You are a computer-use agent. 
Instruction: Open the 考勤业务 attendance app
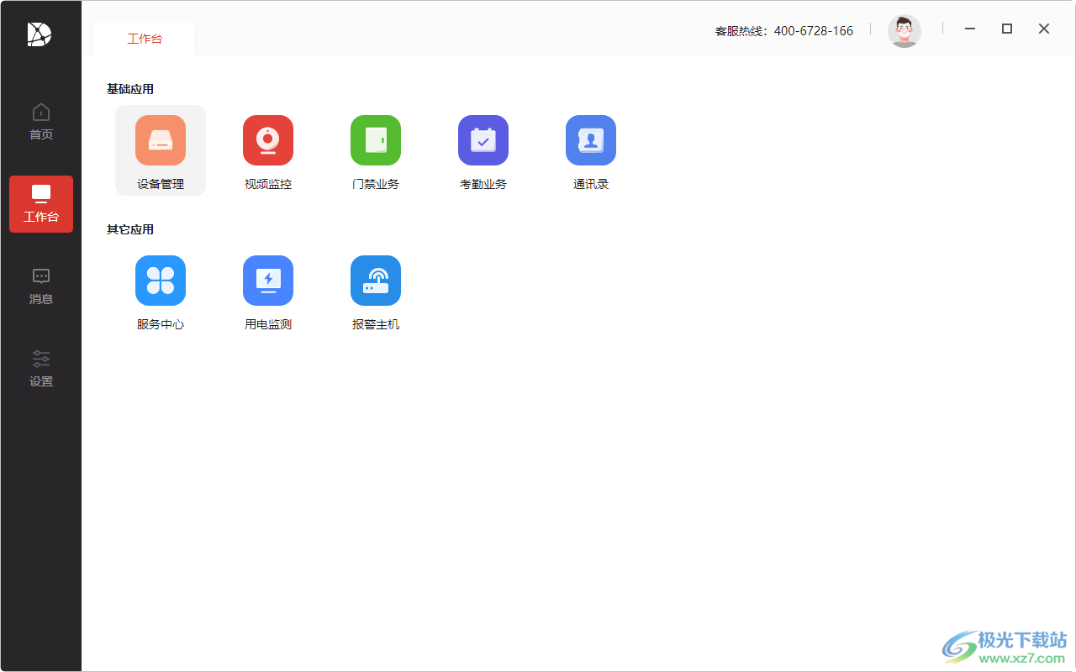(x=483, y=150)
